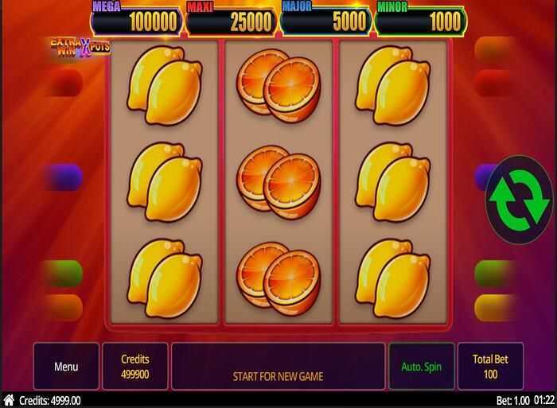
Task: Open the MINOR 1000 jackpot display
Action: tap(421, 20)
